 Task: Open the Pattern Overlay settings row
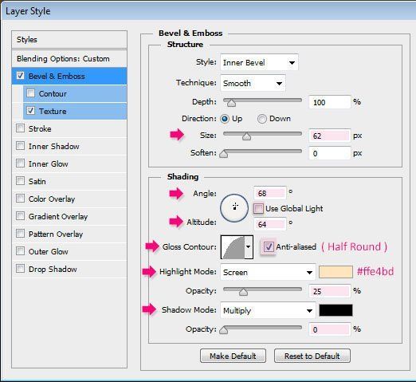point(69,234)
